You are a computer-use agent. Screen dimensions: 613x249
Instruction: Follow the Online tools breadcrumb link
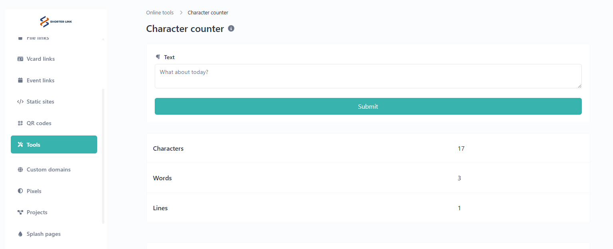(160, 12)
